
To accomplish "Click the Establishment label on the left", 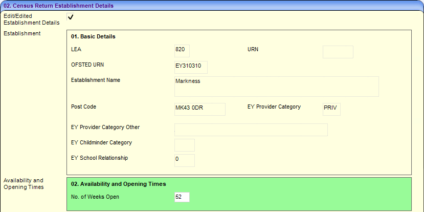I will [x=22, y=34].
